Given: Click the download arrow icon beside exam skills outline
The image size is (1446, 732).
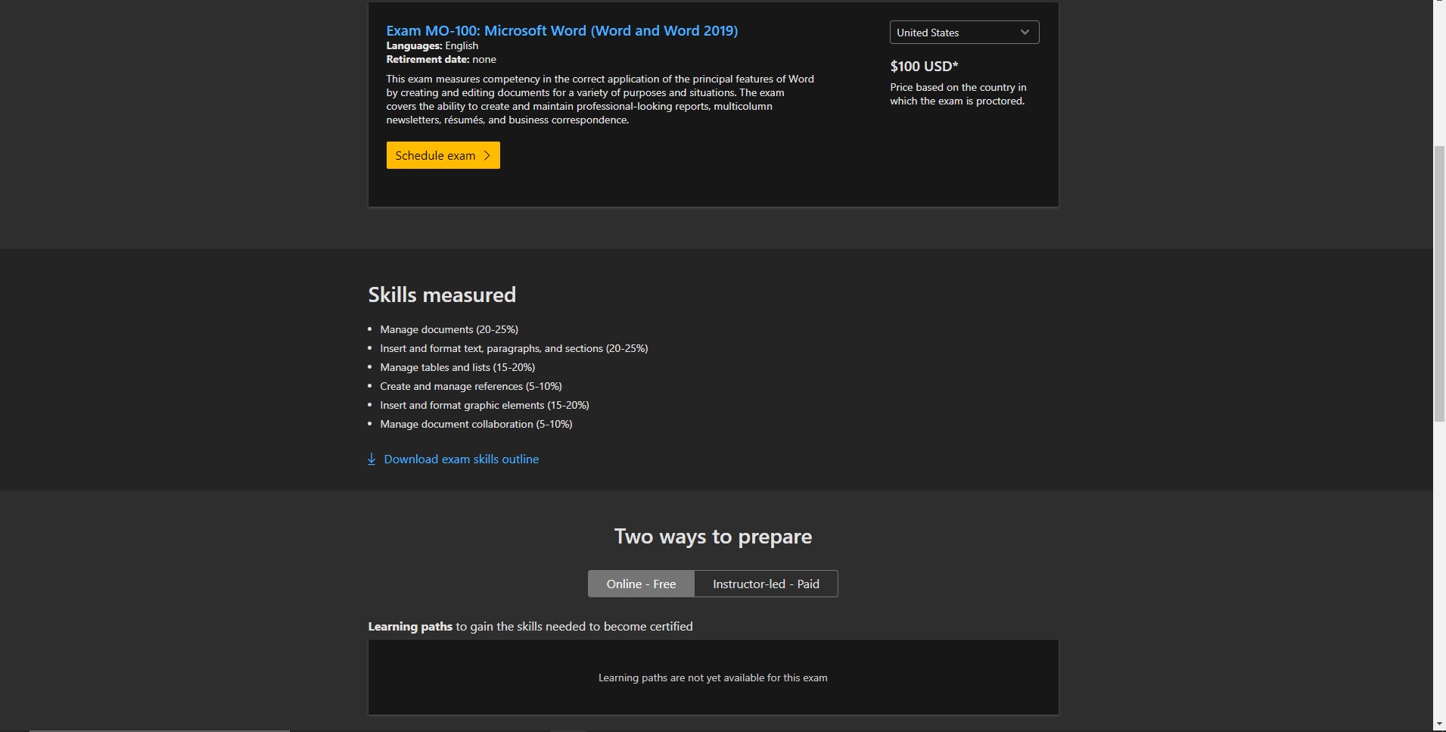Looking at the screenshot, I should coord(372,459).
